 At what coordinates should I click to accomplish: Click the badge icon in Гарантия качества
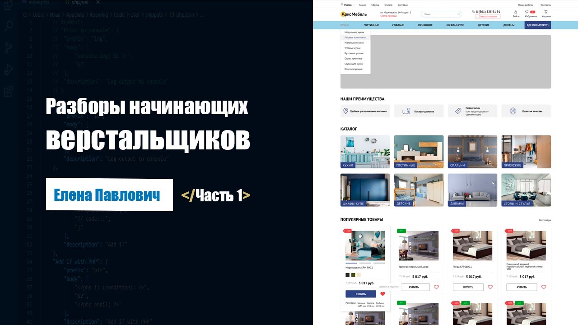click(x=513, y=111)
